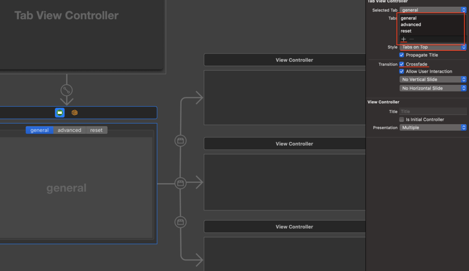Screen dimensions: 469x271
Task: Open the No Vertical Slide dropdown
Action: tap(433, 79)
